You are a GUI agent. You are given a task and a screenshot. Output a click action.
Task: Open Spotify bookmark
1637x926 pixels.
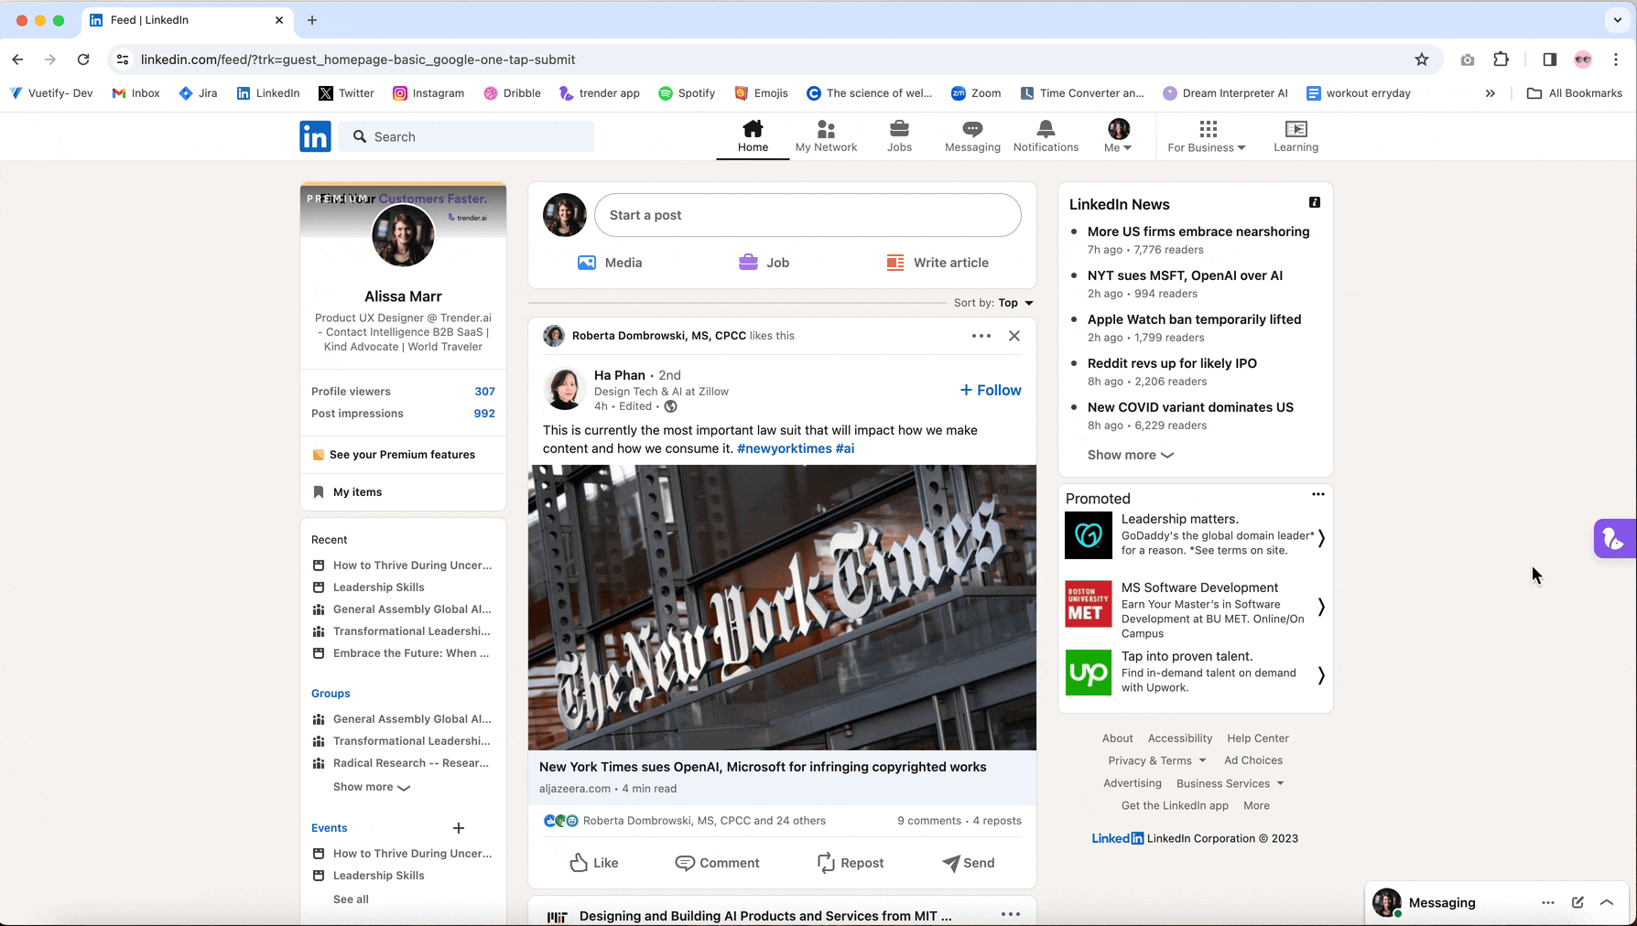(687, 93)
